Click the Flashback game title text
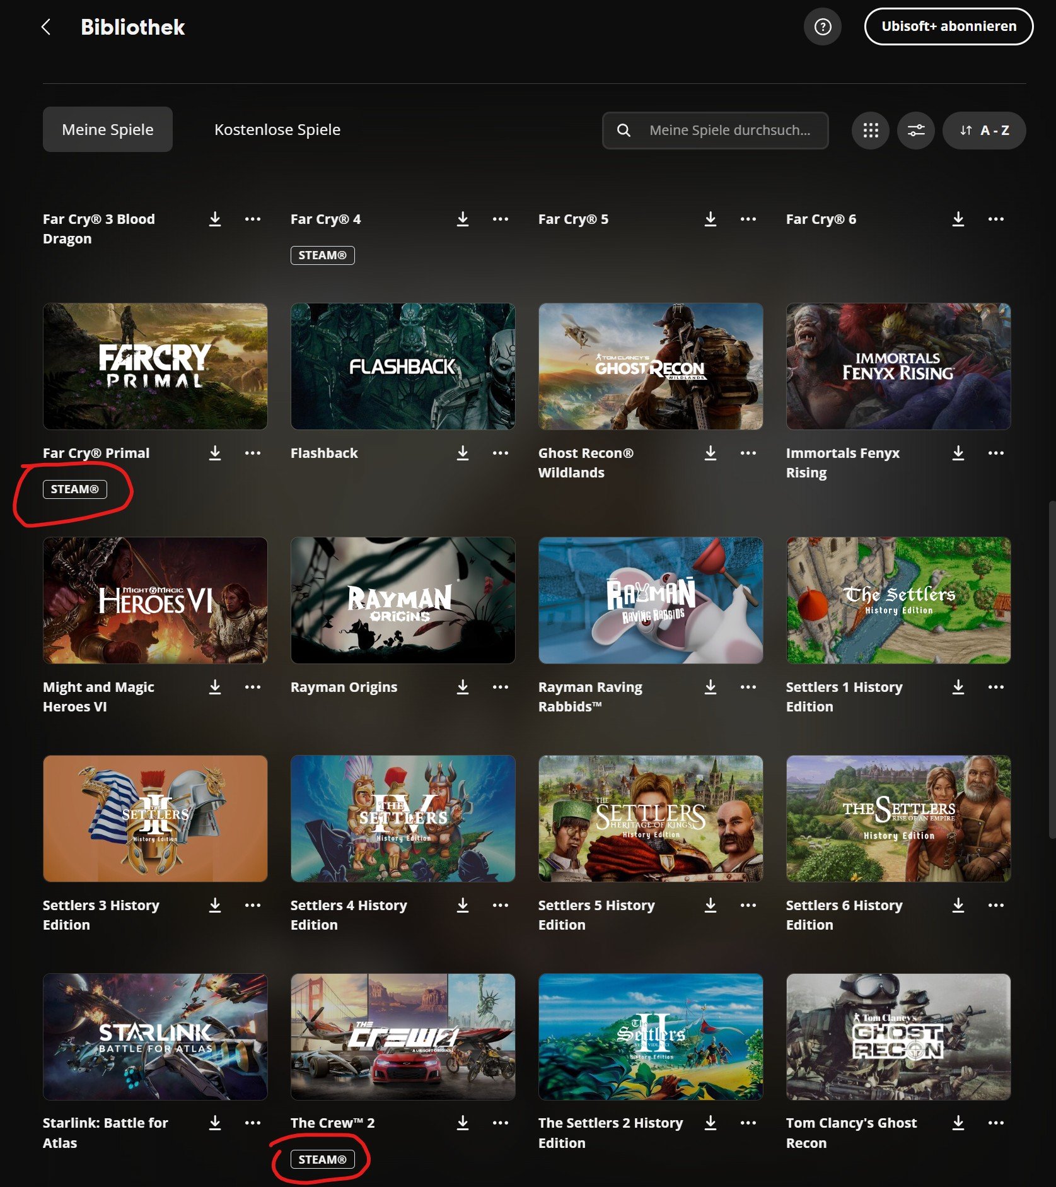Screen dimensions: 1056x1187 (x=324, y=453)
